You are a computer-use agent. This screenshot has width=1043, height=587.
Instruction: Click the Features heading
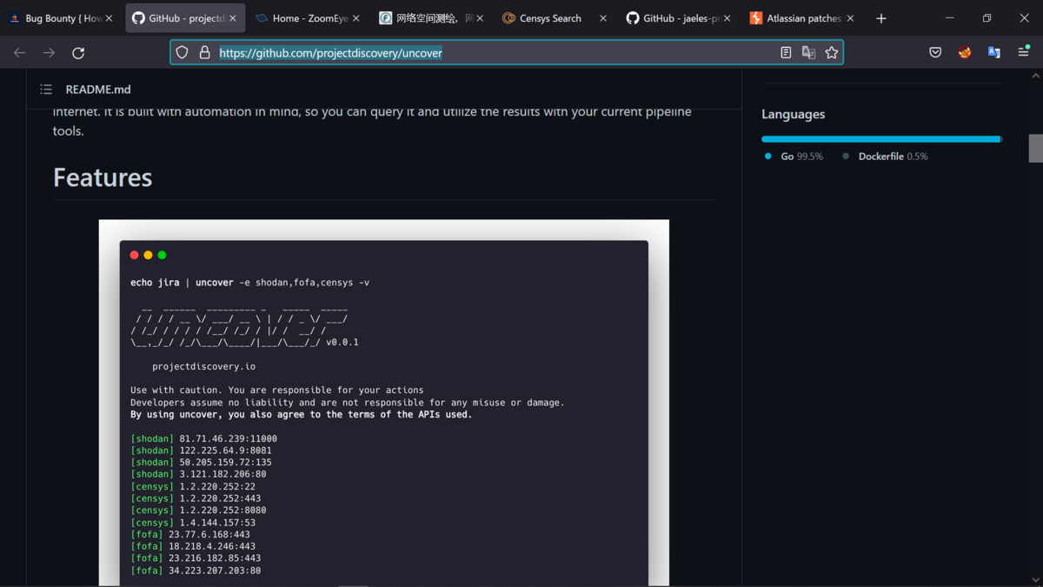103,177
